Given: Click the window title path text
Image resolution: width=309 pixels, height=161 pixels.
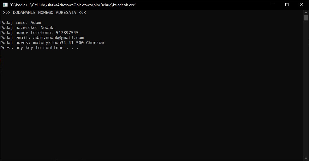Looking at the screenshot, I should pyautogui.click(x=73, y=5).
